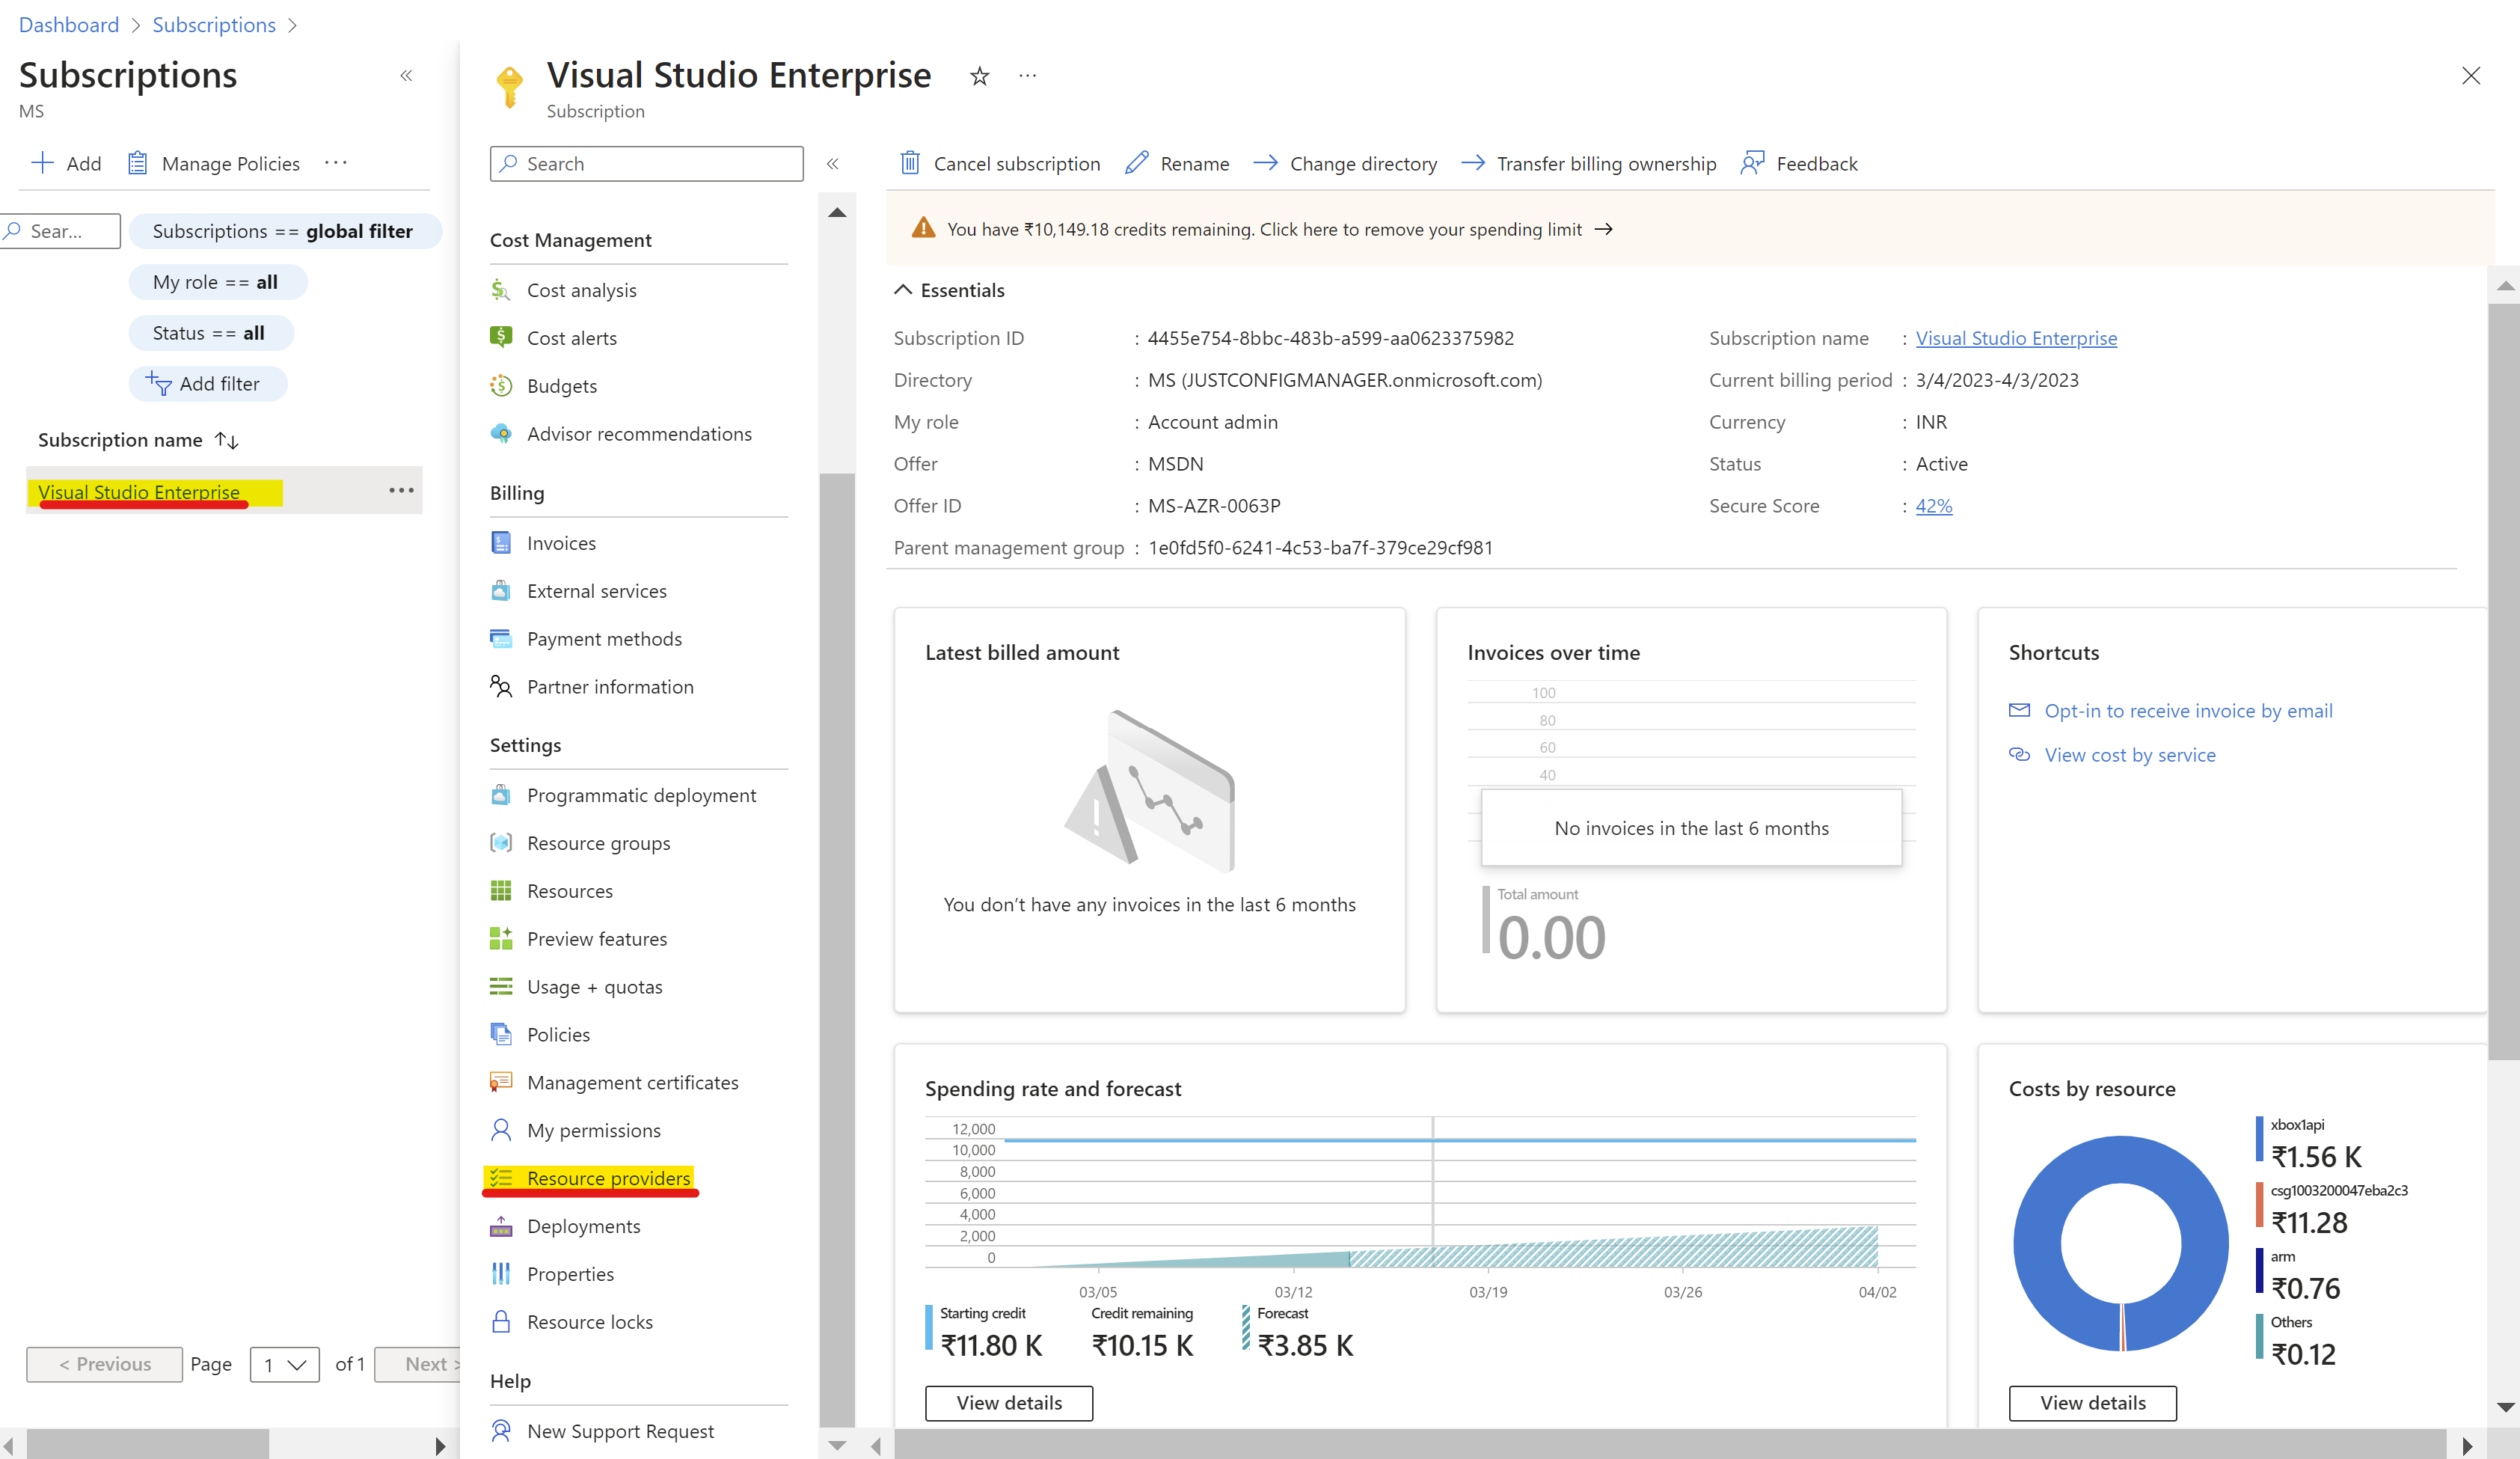Open the Preview features icon
This screenshot has width=2520, height=1459.
501,939
